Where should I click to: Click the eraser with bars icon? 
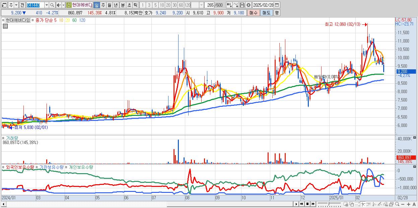point(386,204)
